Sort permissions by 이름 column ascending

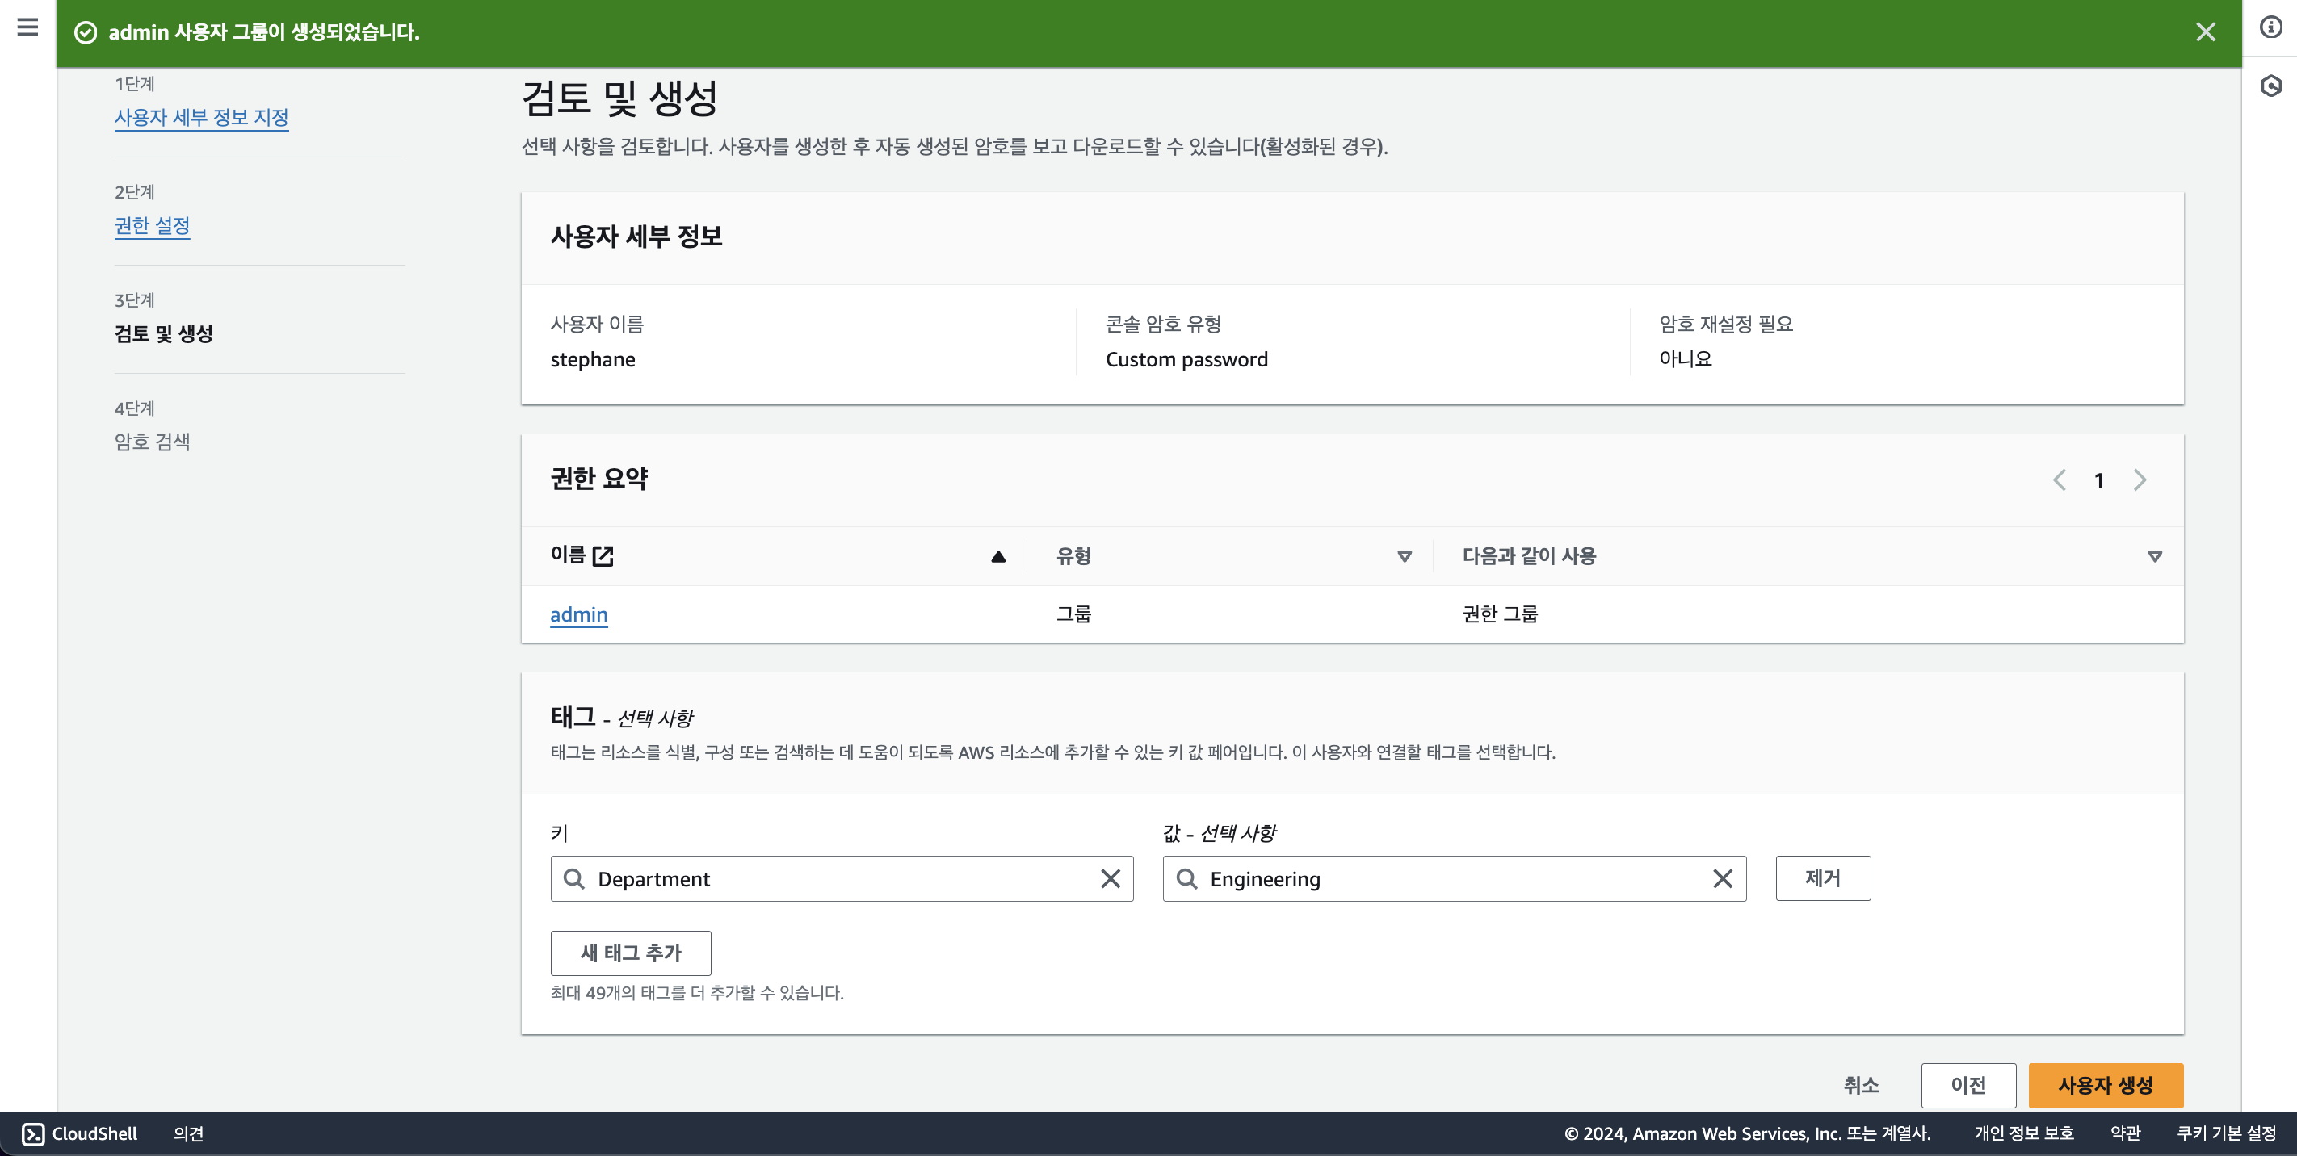(997, 557)
